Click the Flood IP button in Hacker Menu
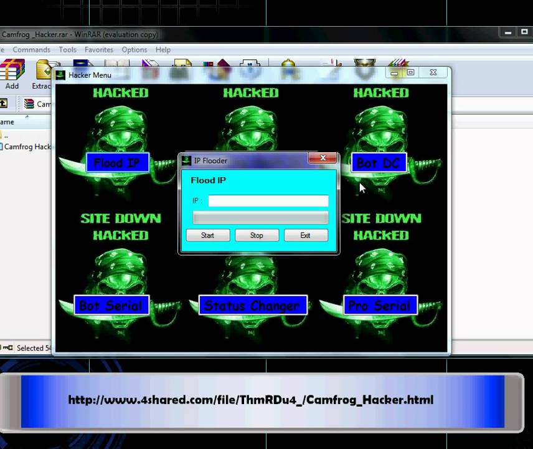Image resolution: width=533 pixels, height=449 pixels. coord(117,163)
